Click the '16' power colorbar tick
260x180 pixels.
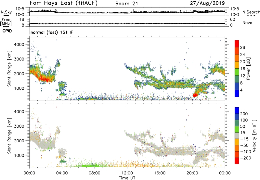point(242,69)
